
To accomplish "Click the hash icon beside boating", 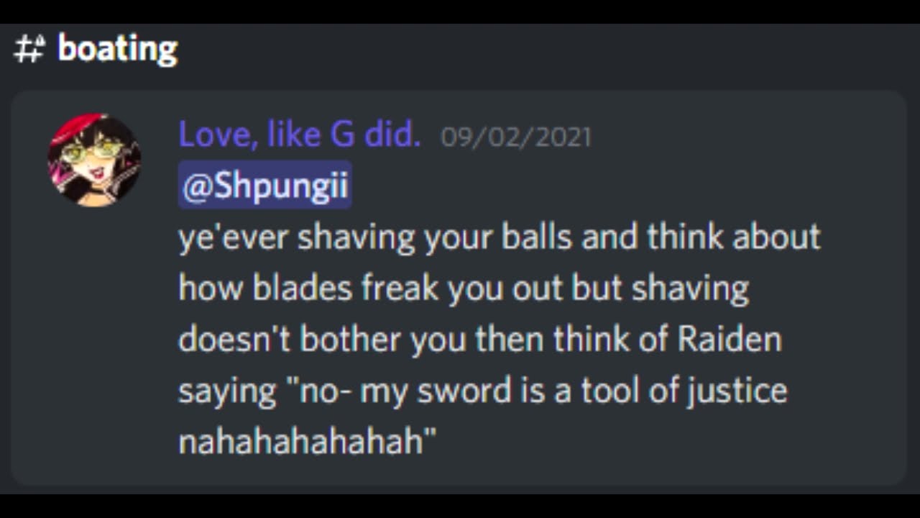I will pyautogui.click(x=29, y=50).
